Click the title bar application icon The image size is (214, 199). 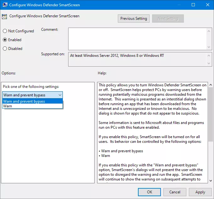pos(5,5)
